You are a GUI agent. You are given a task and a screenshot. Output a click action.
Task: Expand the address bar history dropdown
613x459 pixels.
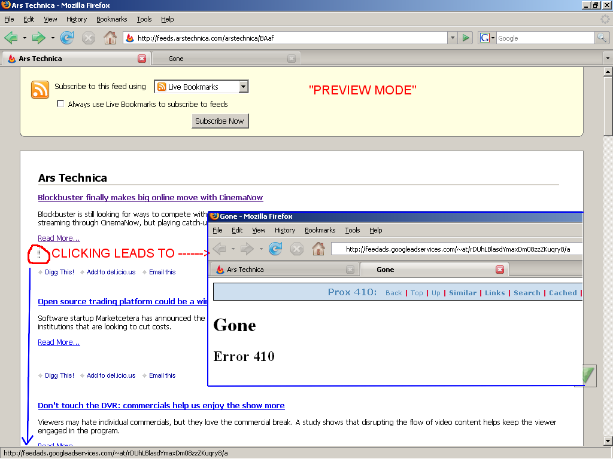pos(453,38)
